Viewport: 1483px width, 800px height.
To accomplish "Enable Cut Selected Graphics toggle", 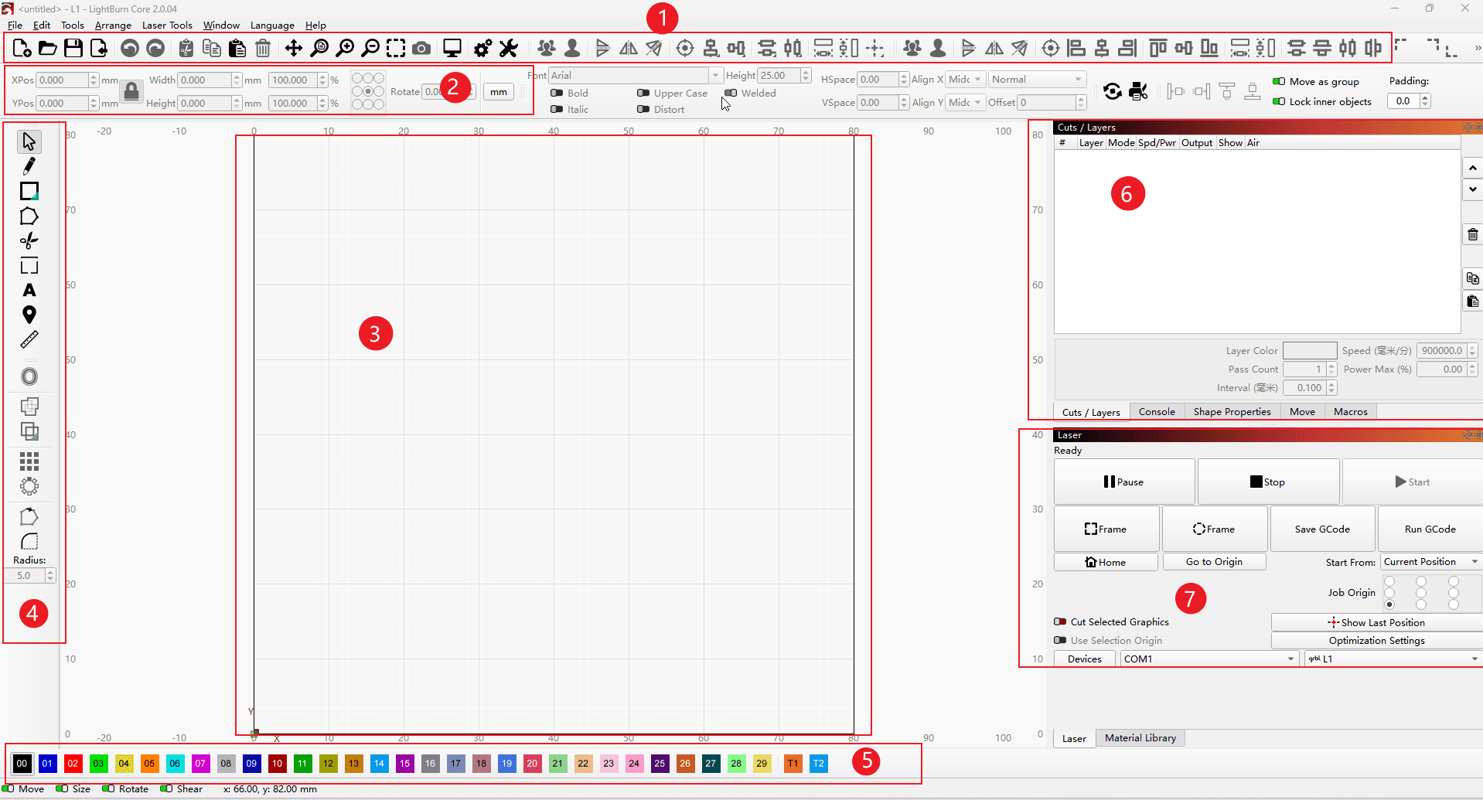I will click(1060, 621).
